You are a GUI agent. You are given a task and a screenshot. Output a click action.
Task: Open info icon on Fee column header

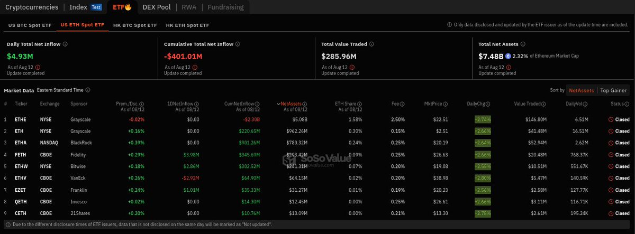(403, 104)
